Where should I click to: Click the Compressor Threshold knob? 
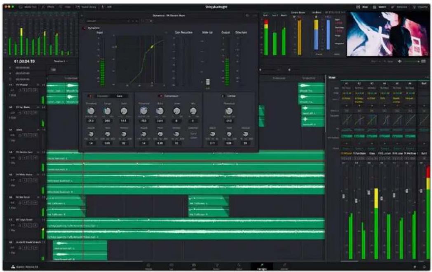[143, 111]
